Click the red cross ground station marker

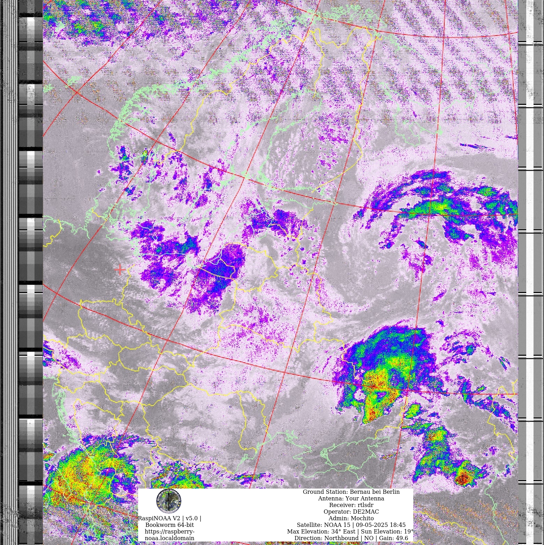coord(120,270)
